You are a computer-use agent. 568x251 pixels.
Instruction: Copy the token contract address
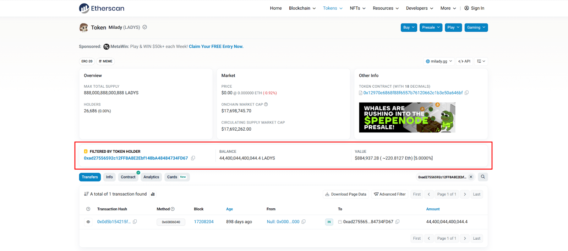point(467,93)
